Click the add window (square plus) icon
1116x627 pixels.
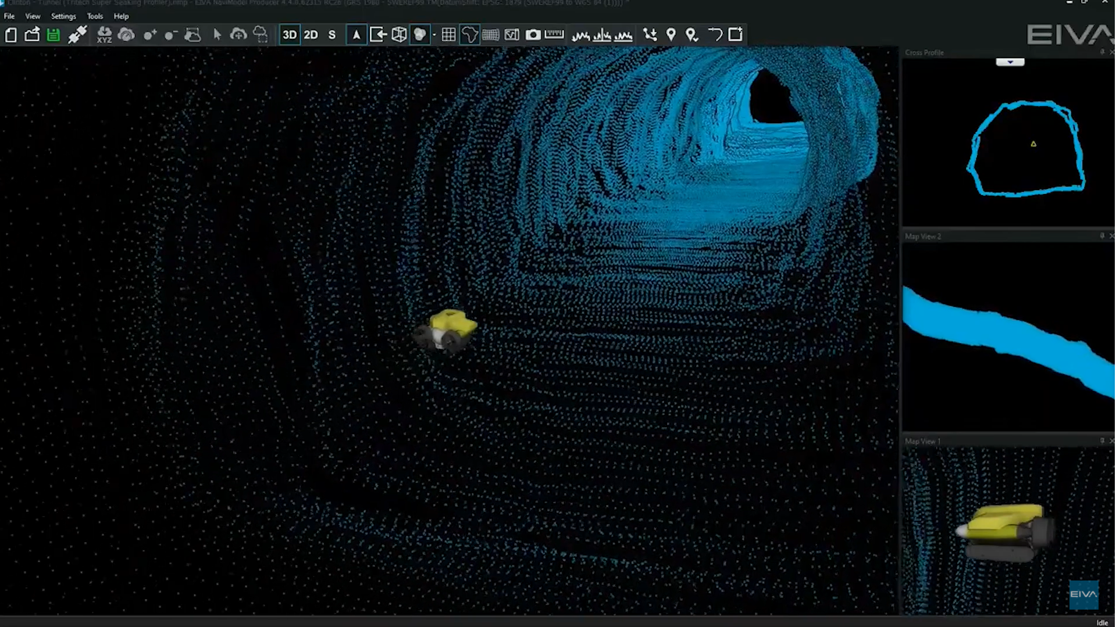[736, 34]
